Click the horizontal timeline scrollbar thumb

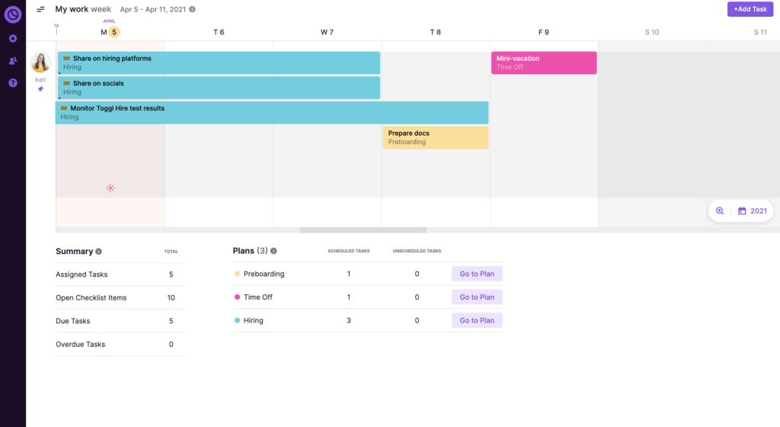[363, 230]
